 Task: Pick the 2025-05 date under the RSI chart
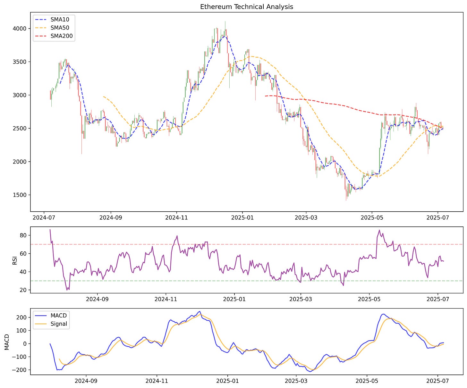point(369,299)
